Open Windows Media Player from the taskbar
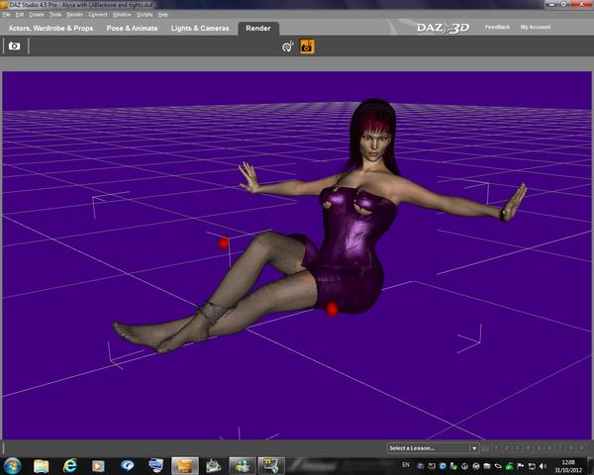This screenshot has height=475, width=594. (x=98, y=465)
